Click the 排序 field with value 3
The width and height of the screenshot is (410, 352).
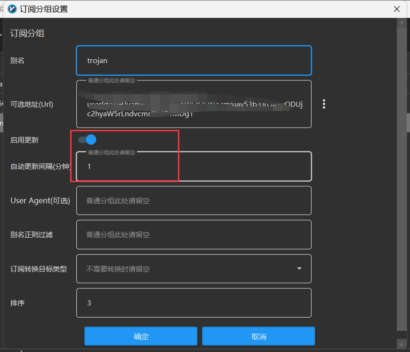point(194,303)
